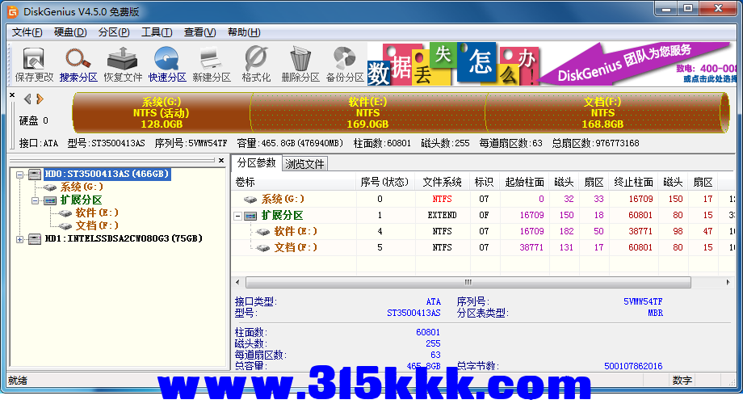Click the 卷标 column header

(294, 182)
